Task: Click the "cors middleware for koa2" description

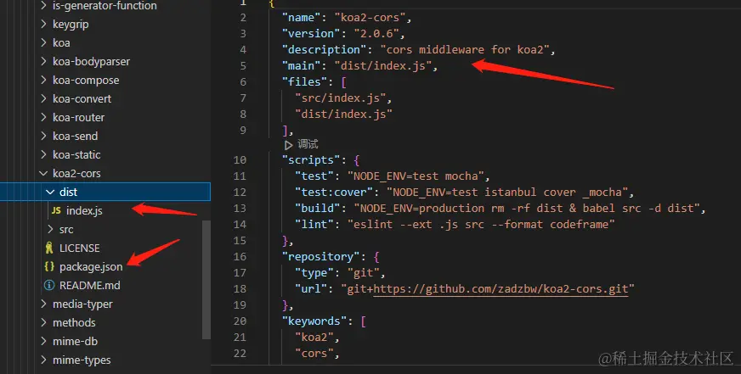Action: 465,49
